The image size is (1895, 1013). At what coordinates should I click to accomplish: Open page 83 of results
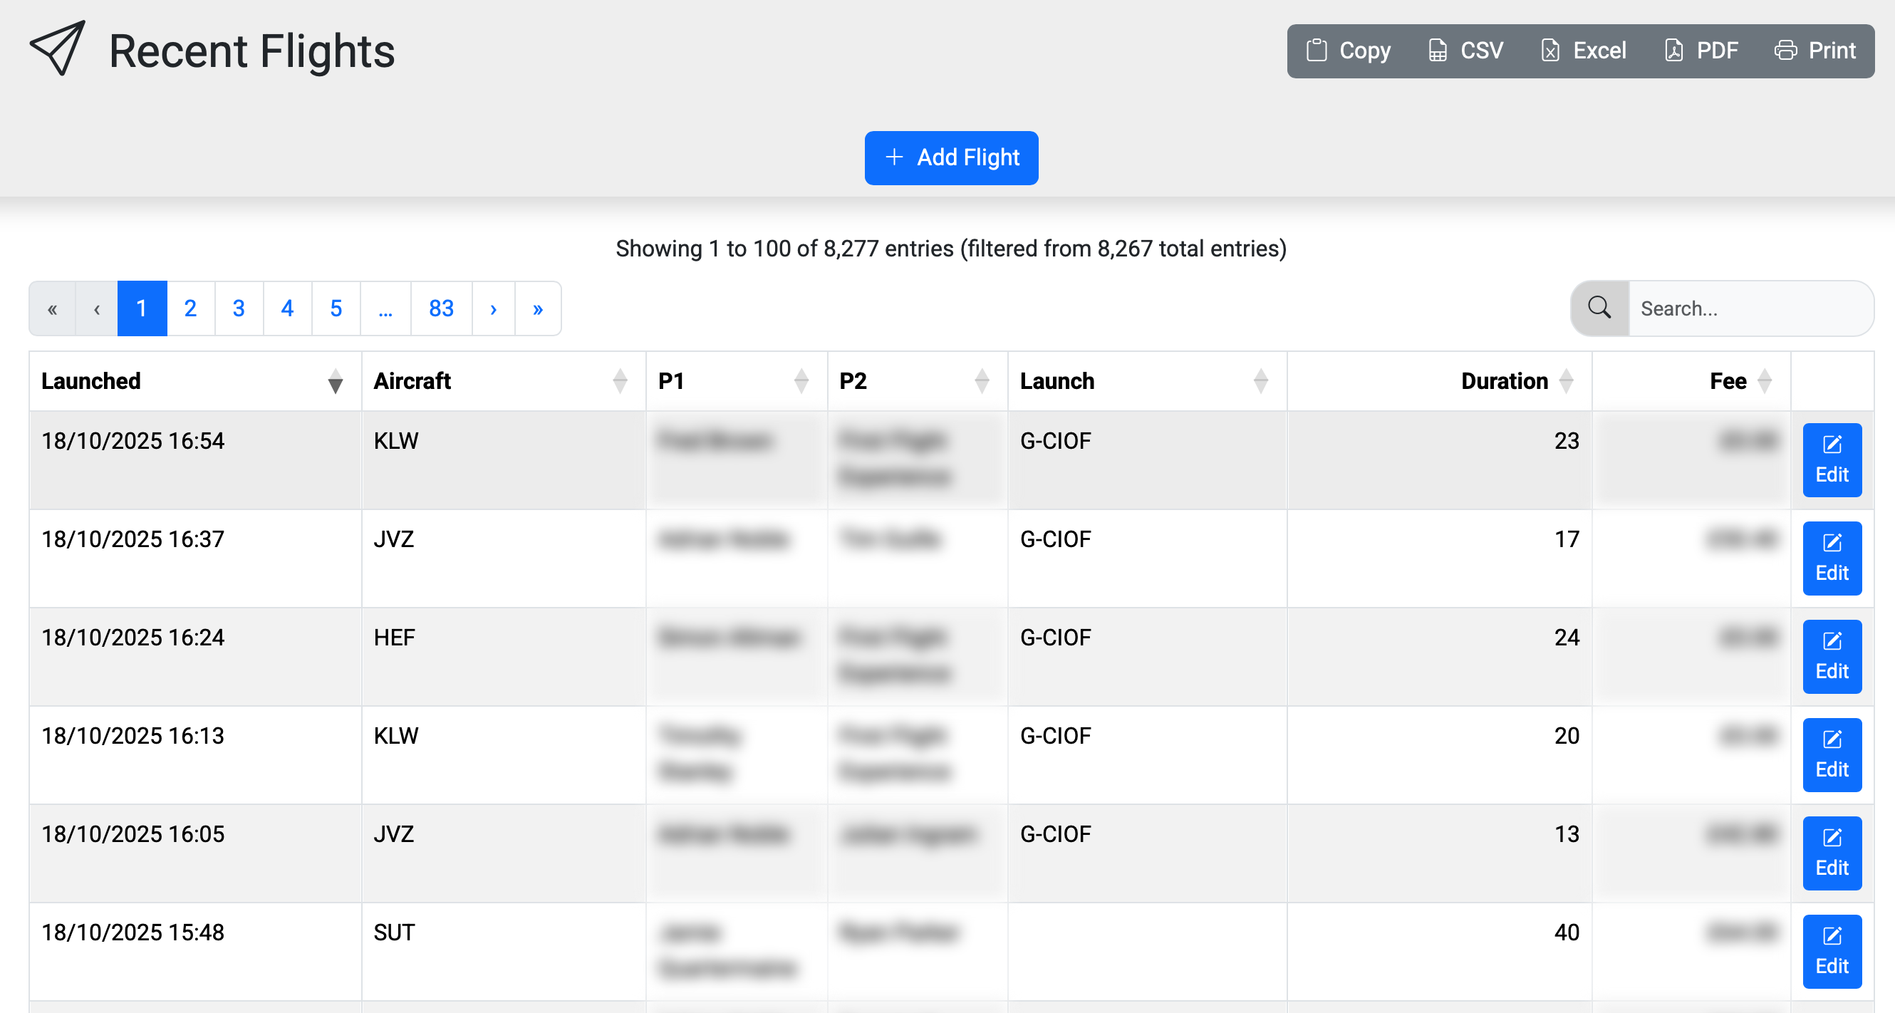[x=441, y=308]
